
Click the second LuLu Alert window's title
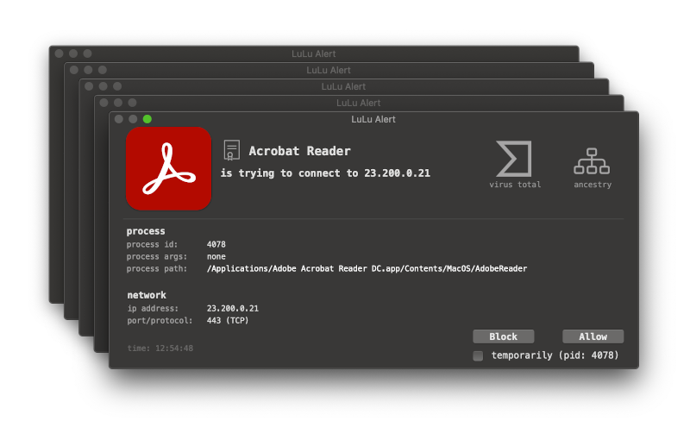(x=329, y=70)
